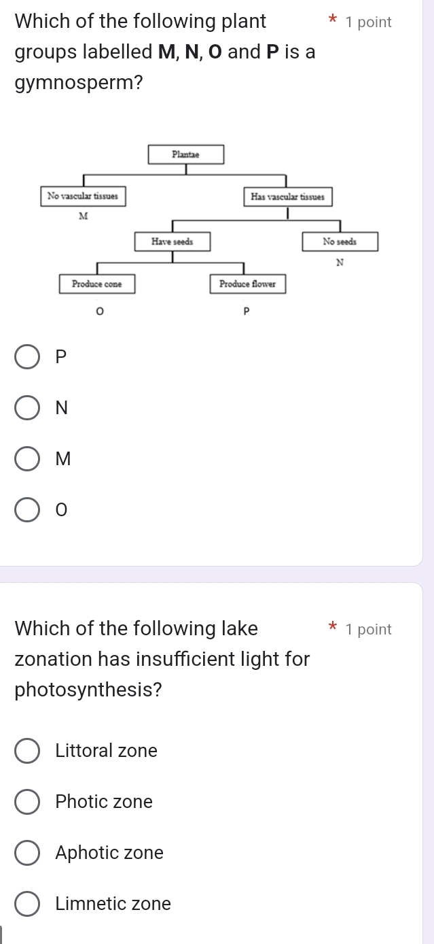Image resolution: width=434 pixels, height=944 pixels.
Task: Click the 'Produce cone' diagram box
Action: [x=96, y=284]
